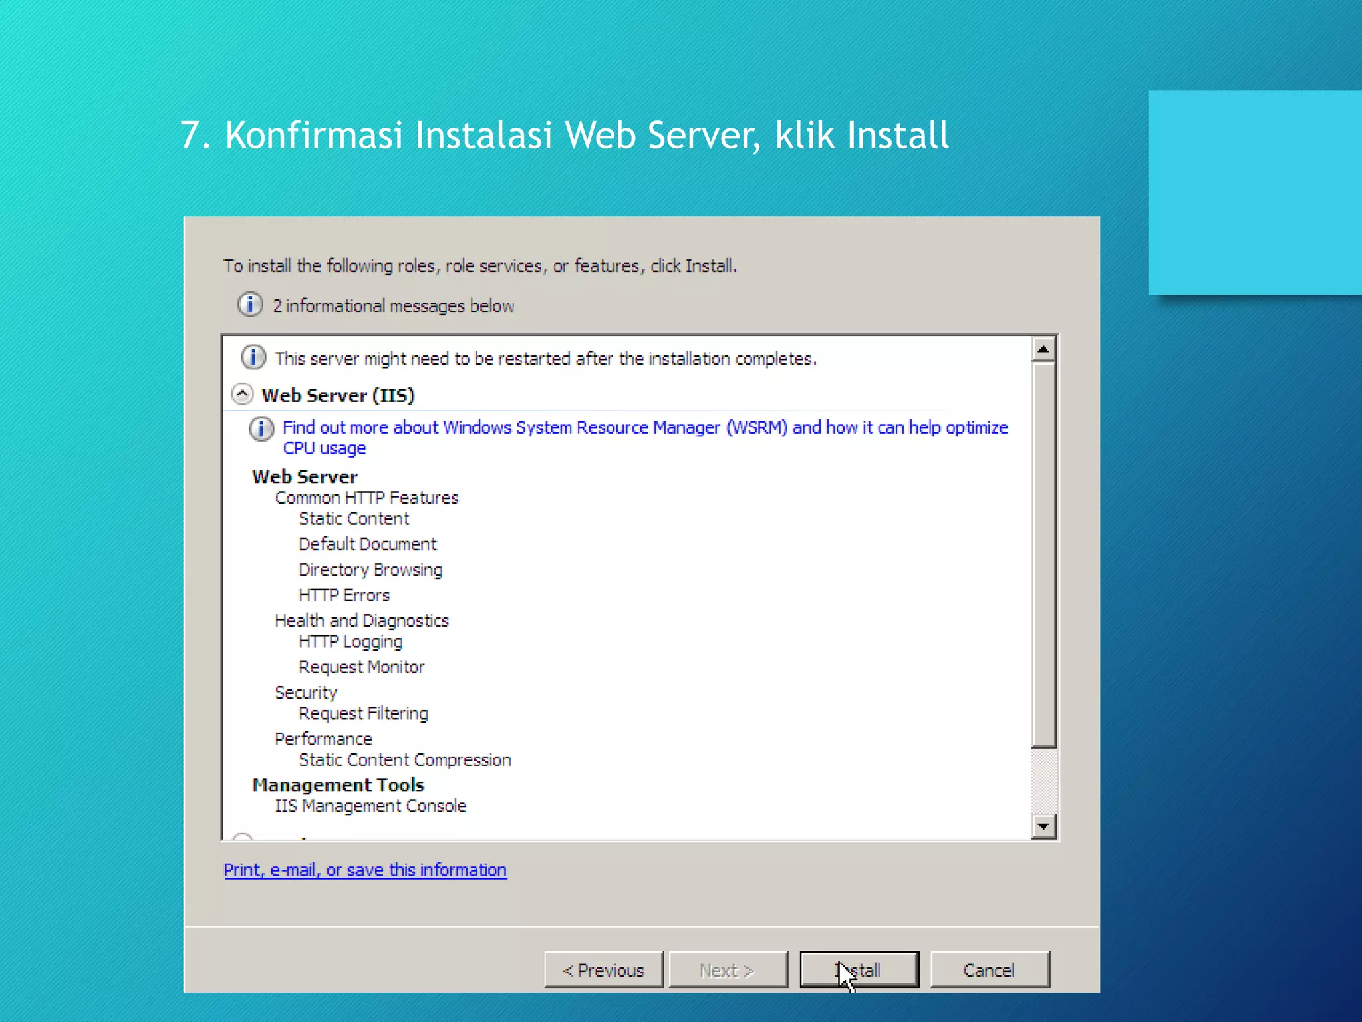
Task: Select 'Directory Browsing' list row
Action: click(x=370, y=570)
